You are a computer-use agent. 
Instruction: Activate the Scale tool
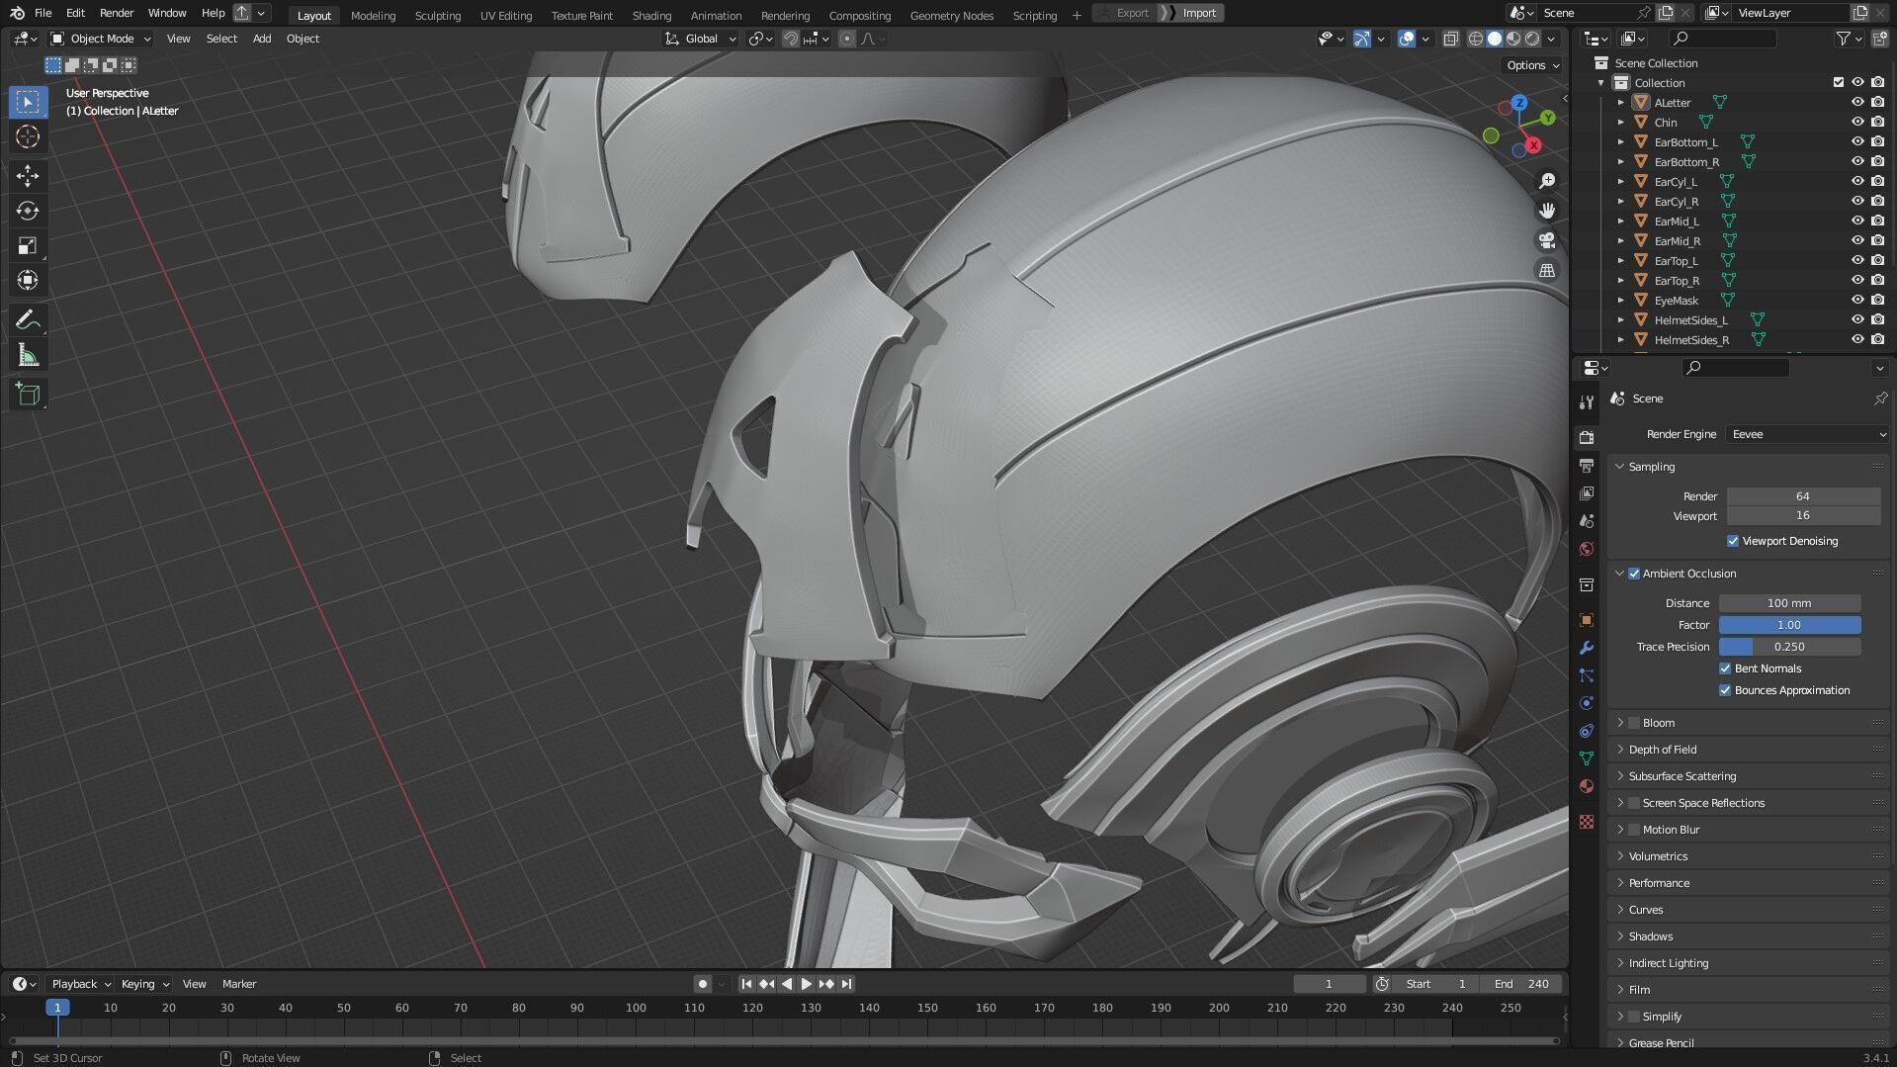pos(28,245)
